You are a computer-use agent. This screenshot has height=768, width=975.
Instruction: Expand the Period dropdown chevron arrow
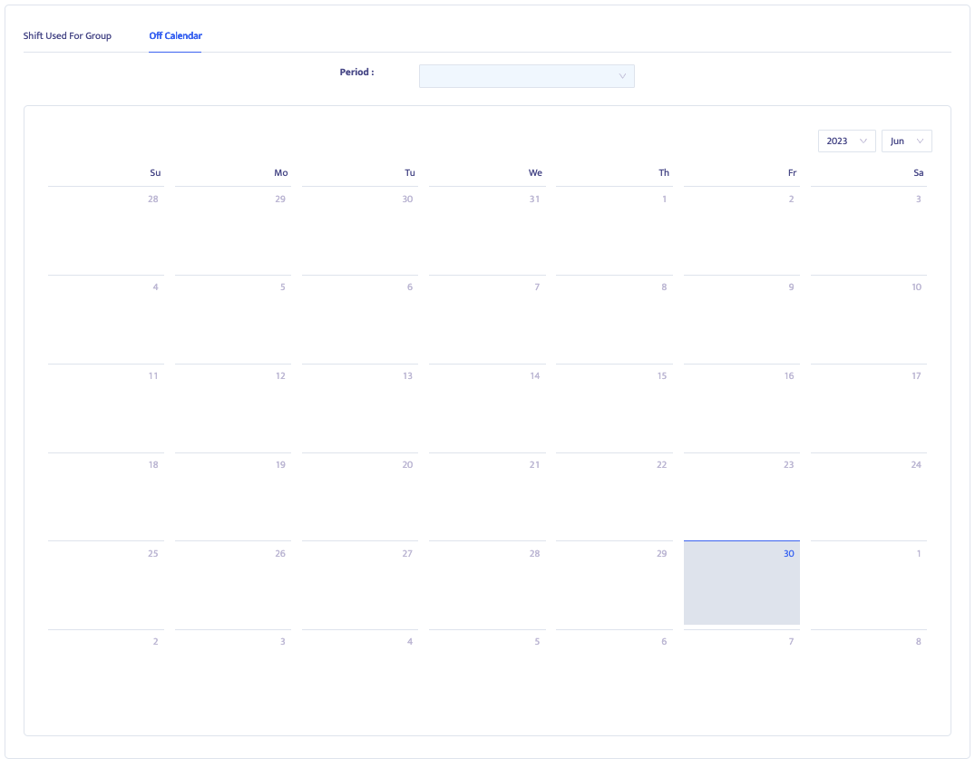[622, 76]
